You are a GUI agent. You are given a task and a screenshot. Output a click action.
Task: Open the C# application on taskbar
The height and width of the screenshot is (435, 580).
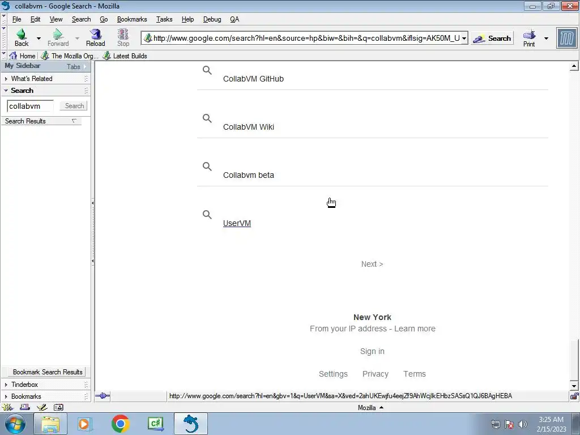click(x=155, y=424)
